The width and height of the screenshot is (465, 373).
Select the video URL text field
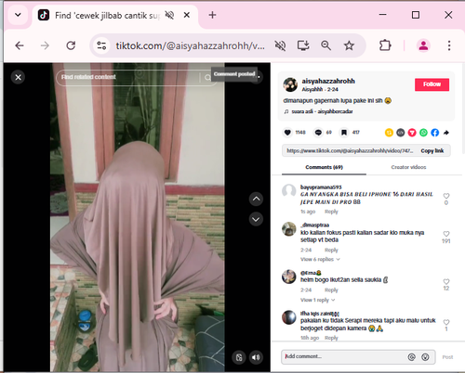350,150
